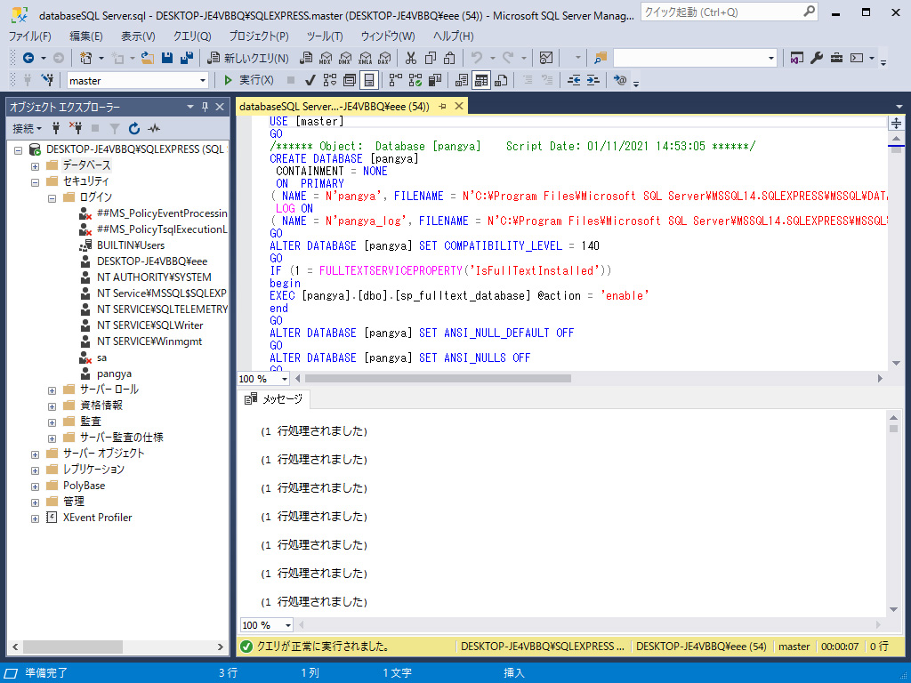This screenshot has height=683, width=911.
Task: Refresh the Object Explorer tree
Action: tap(134, 128)
